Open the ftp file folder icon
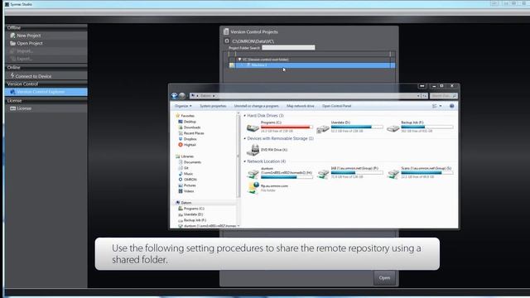The width and height of the screenshot is (530, 298). point(253,188)
